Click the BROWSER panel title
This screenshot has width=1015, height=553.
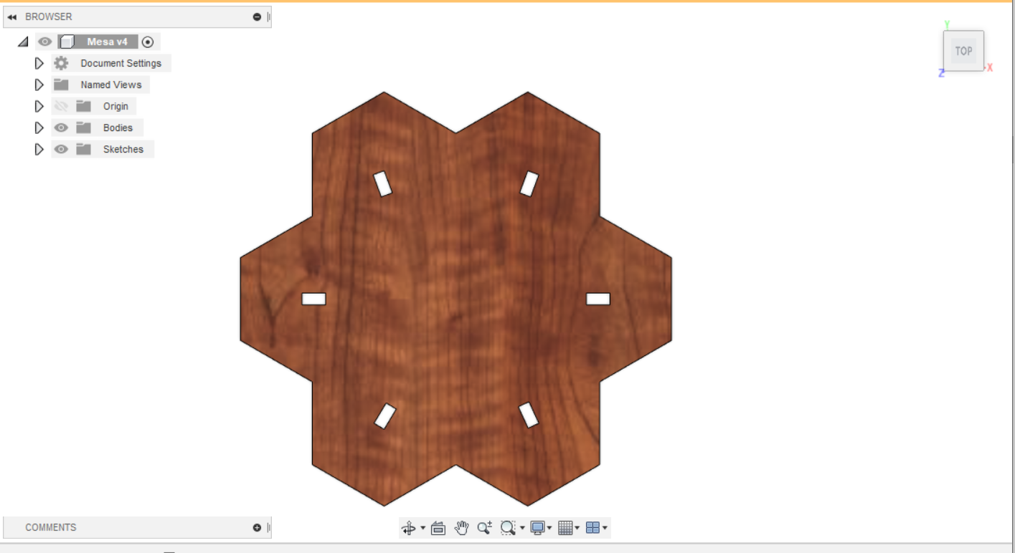click(x=49, y=16)
